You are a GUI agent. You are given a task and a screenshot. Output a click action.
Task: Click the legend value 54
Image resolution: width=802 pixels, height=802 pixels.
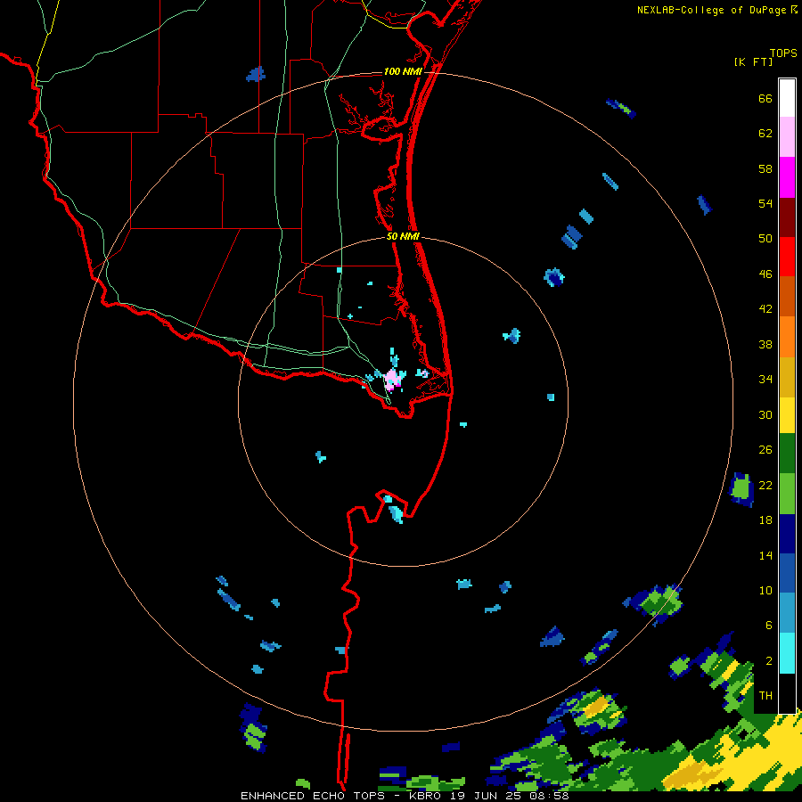pyautogui.click(x=765, y=203)
